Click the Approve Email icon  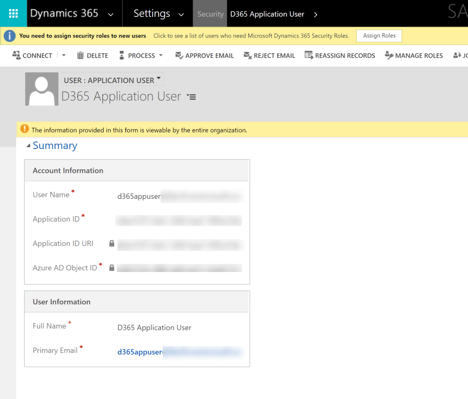click(x=179, y=55)
